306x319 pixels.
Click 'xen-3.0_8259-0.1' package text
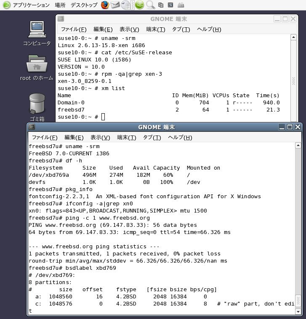(x=85, y=81)
